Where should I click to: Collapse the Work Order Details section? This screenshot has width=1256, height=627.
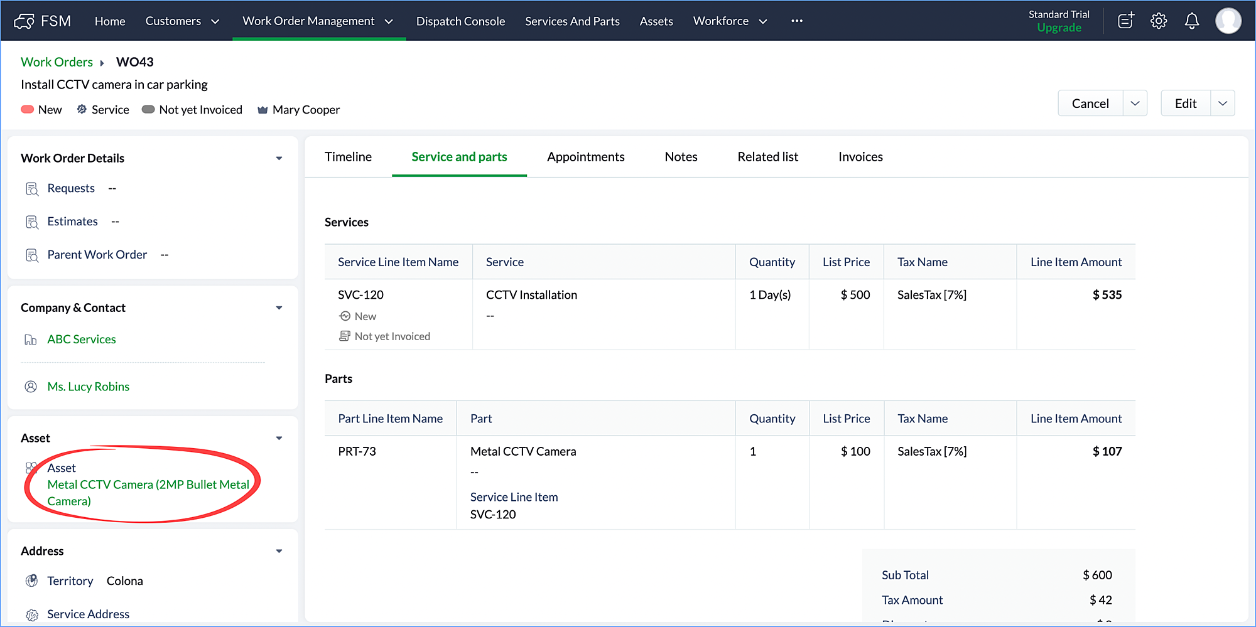279,158
